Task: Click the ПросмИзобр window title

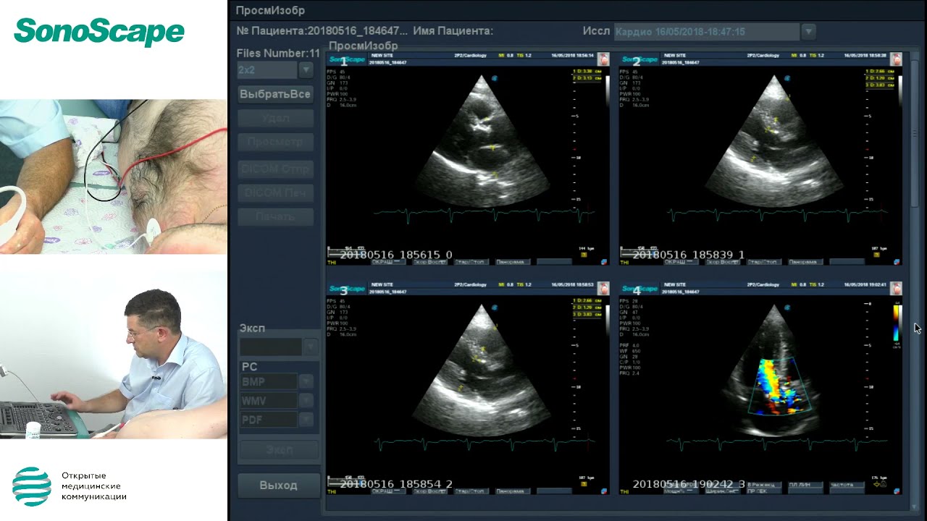Action: pyautogui.click(x=270, y=10)
